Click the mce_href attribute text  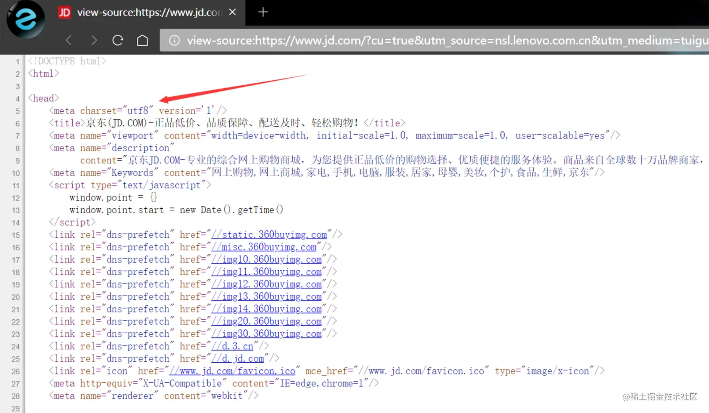point(397,371)
